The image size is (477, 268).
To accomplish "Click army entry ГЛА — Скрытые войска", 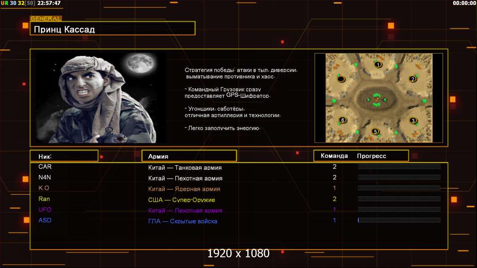I will 183,221.
